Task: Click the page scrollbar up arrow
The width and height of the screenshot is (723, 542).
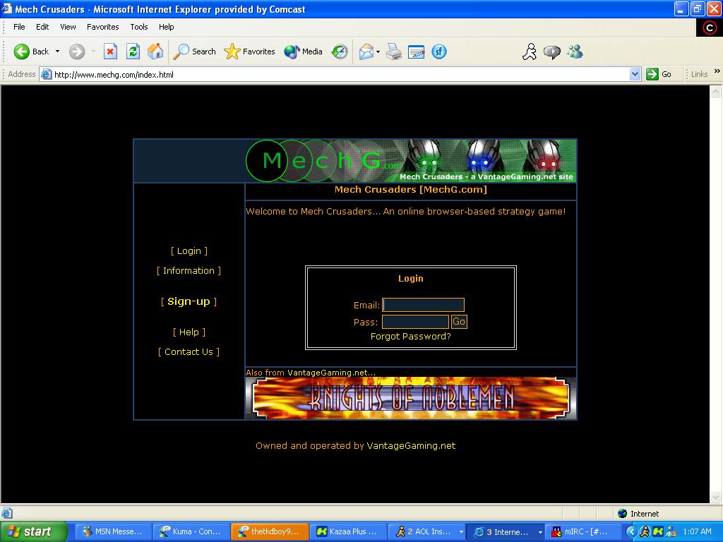Action: [716, 91]
